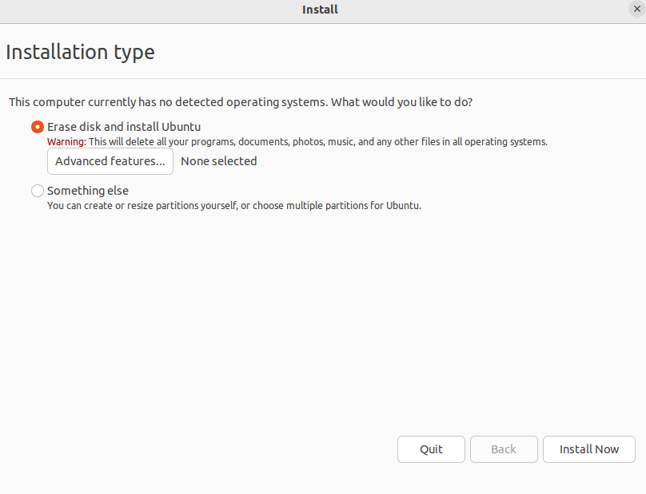The height and width of the screenshot is (494, 646).
Task: Click the red 'Warning:' text
Action: [66, 142]
